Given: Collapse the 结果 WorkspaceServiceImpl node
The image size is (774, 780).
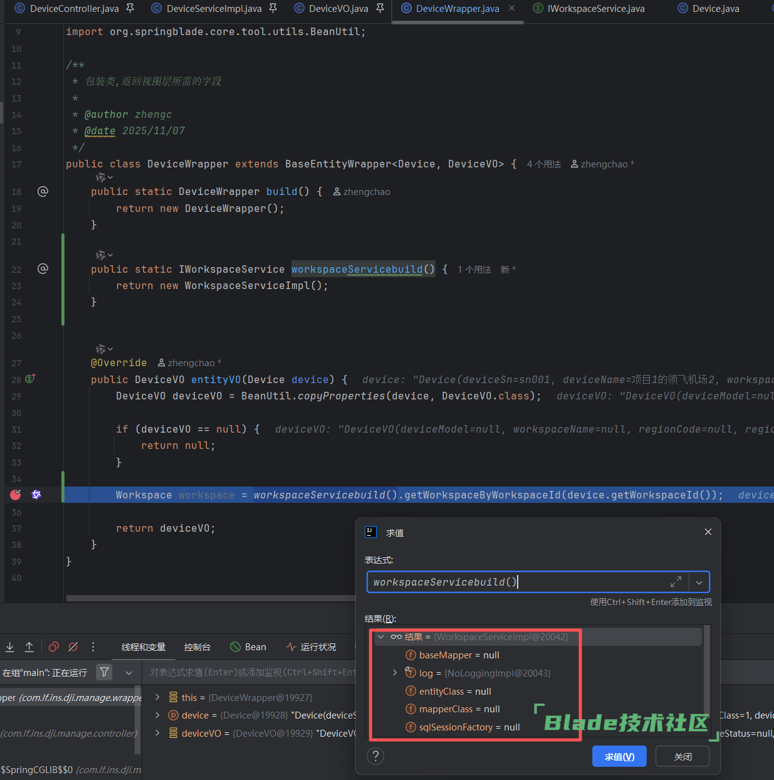Looking at the screenshot, I should tap(381, 637).
